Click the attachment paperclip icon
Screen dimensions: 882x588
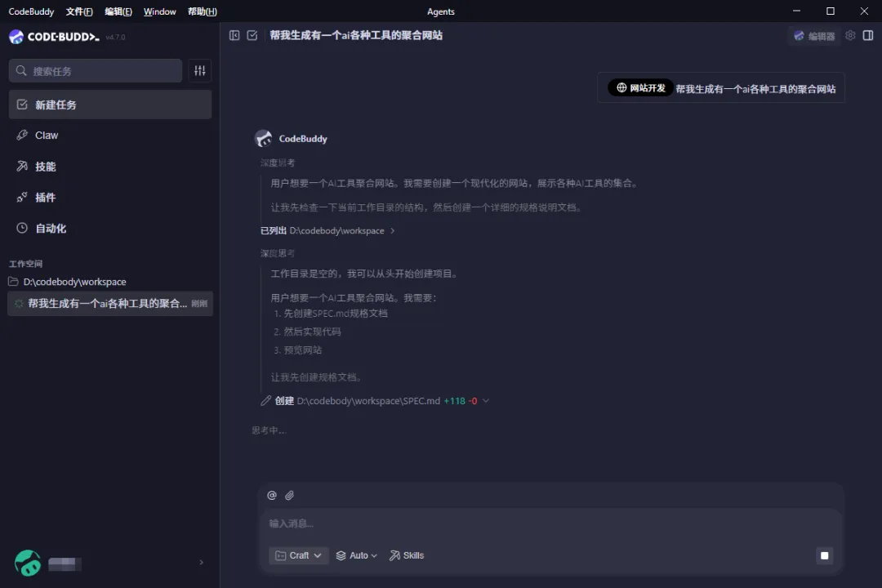[x=289, y=495]
